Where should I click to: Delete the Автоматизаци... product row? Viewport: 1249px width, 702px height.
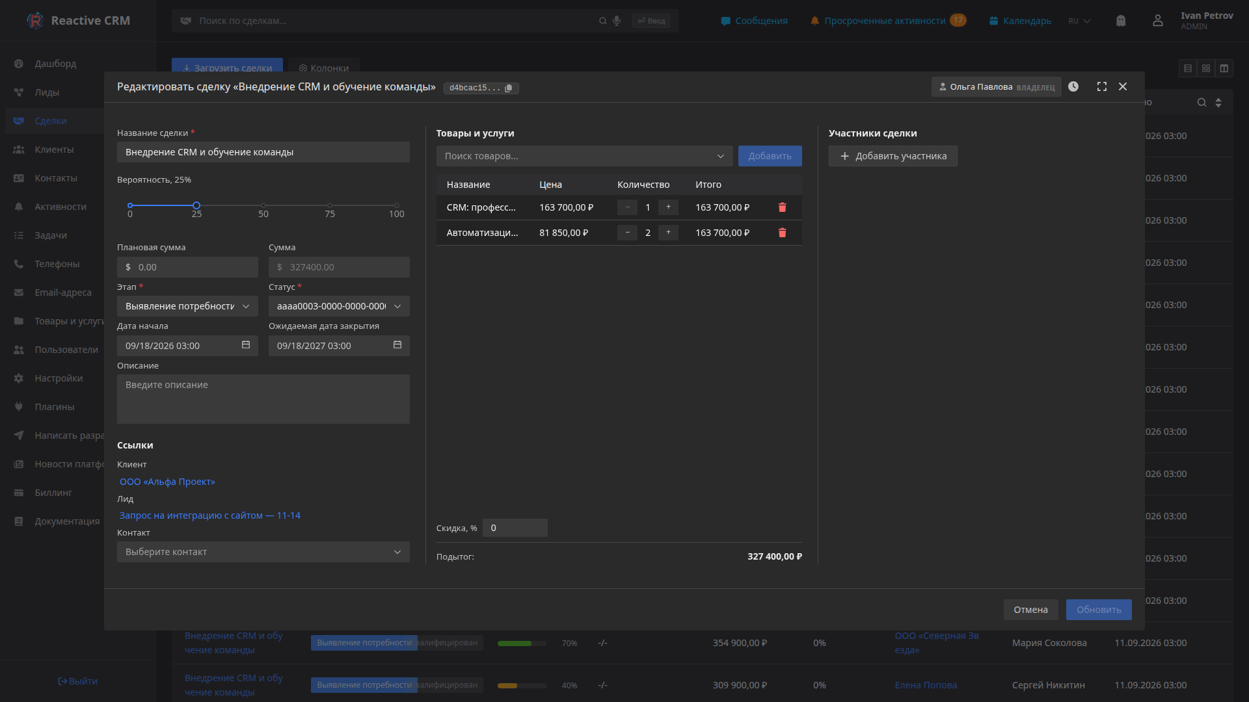click(x=783, y=233)
